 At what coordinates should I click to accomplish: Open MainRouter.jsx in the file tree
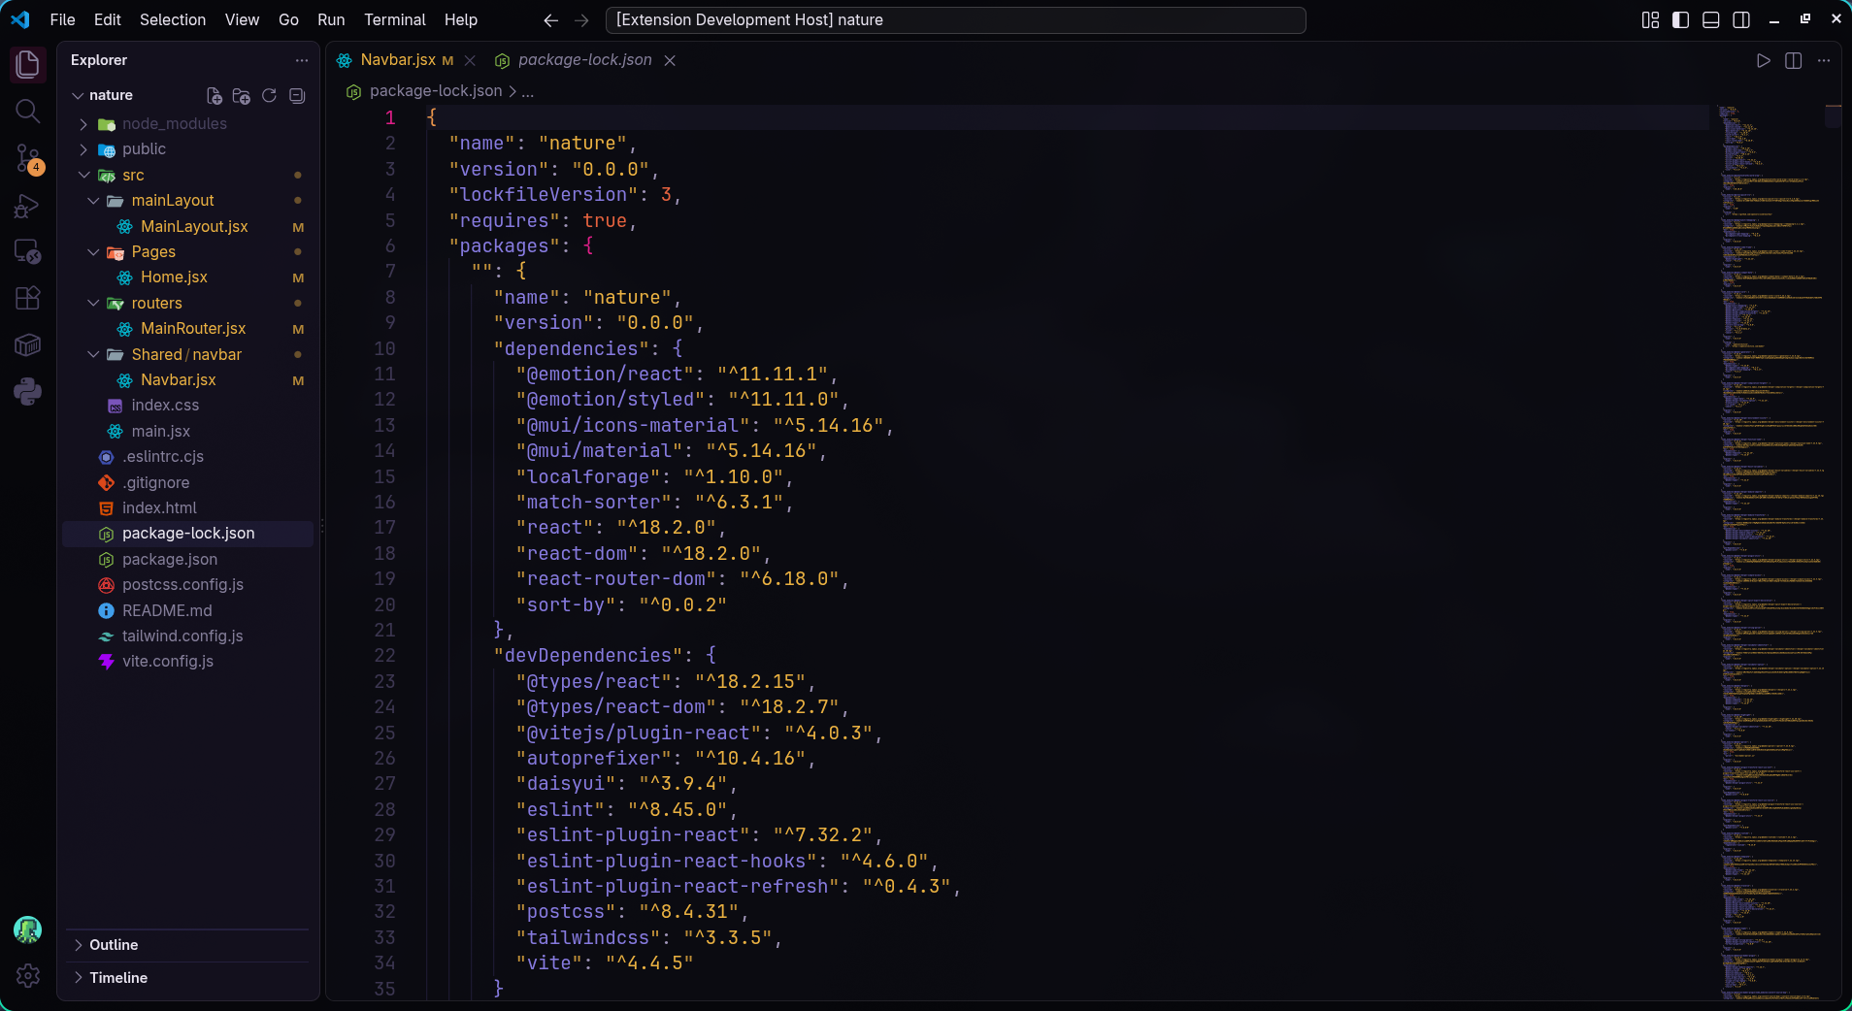[193, 329]
